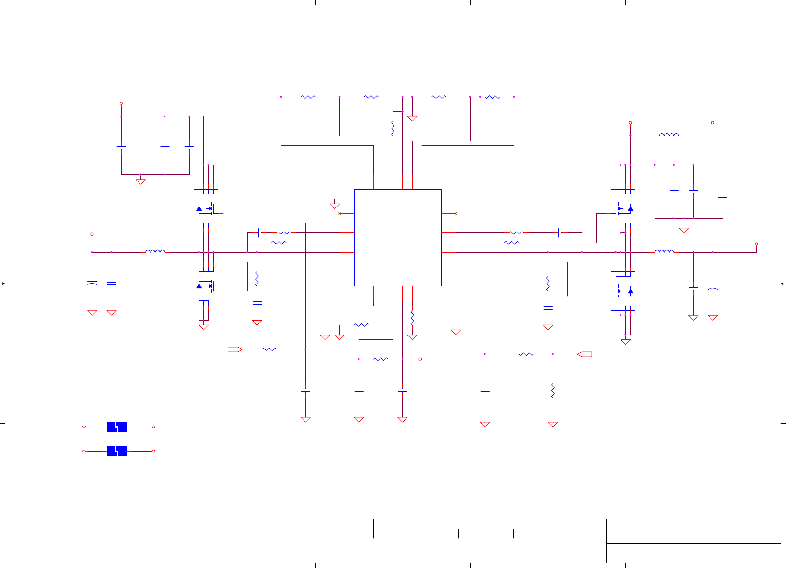Screen dimensions: 786x568
Task: Click the vertical resistor above the IC's top pins
Action: tap(393, 129)
